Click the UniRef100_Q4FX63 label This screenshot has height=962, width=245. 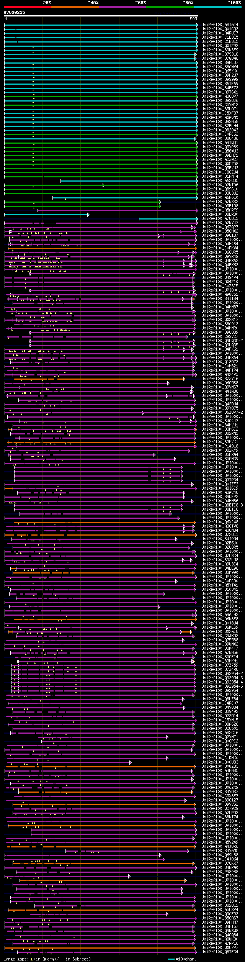(x=220, y=261)
